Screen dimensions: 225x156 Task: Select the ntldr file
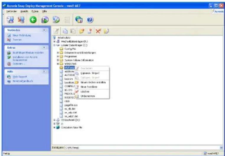point(67,101)
